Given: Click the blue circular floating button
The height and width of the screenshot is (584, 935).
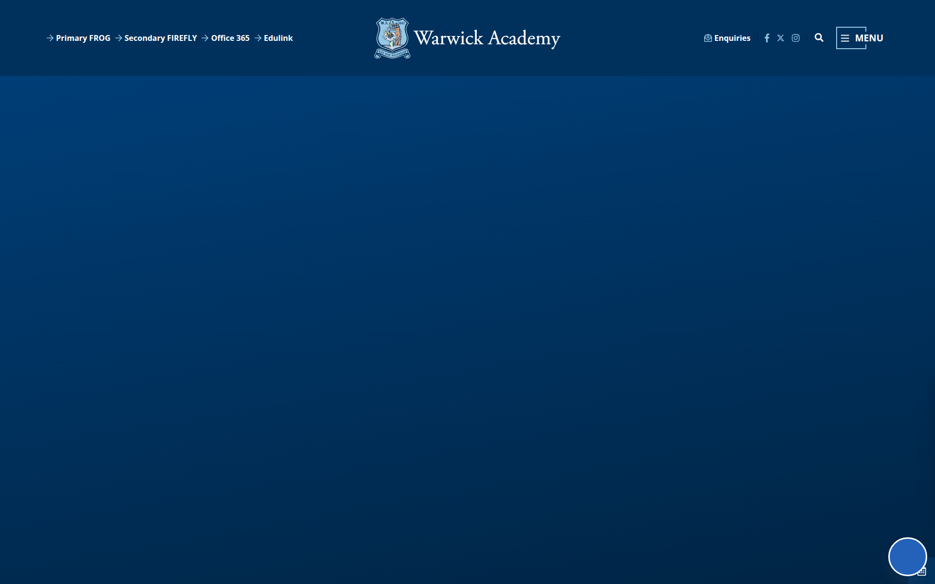Looking at the screenshot, I should (x=907, y=556).
